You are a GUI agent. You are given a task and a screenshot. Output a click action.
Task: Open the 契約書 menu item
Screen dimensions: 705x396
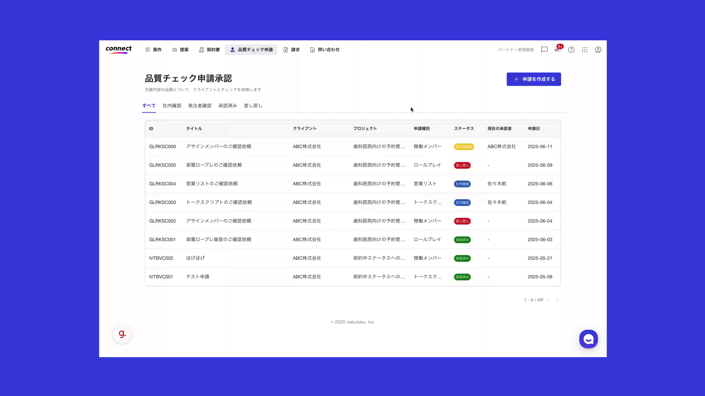pos(209,50)
